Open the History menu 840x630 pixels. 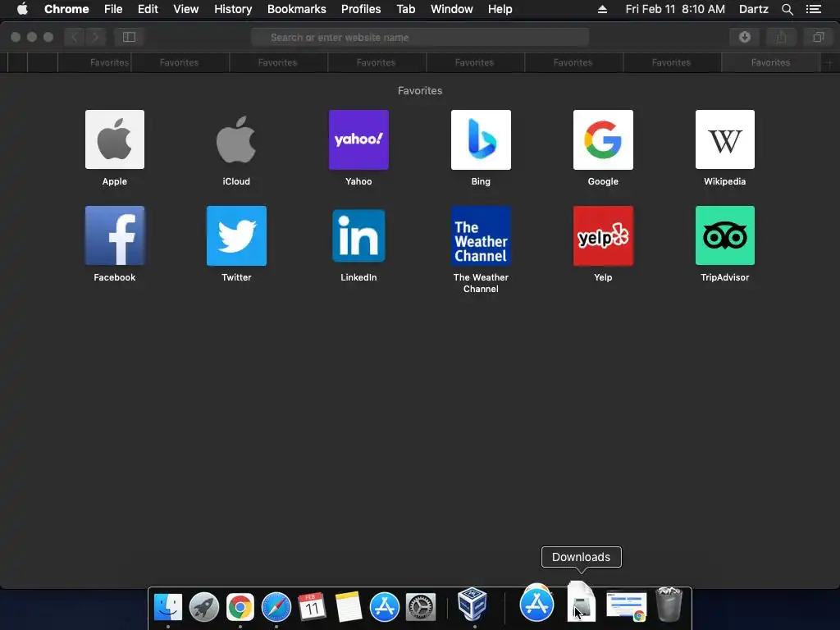coord(233,9)
